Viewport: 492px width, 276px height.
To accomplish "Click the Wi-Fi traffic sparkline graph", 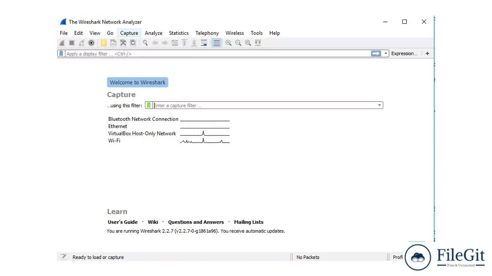I will pos(205,141).
